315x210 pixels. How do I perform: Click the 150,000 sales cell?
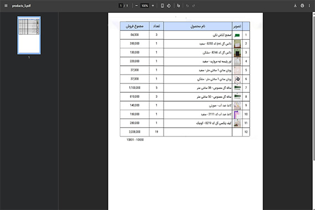click(x=135, y=114)
